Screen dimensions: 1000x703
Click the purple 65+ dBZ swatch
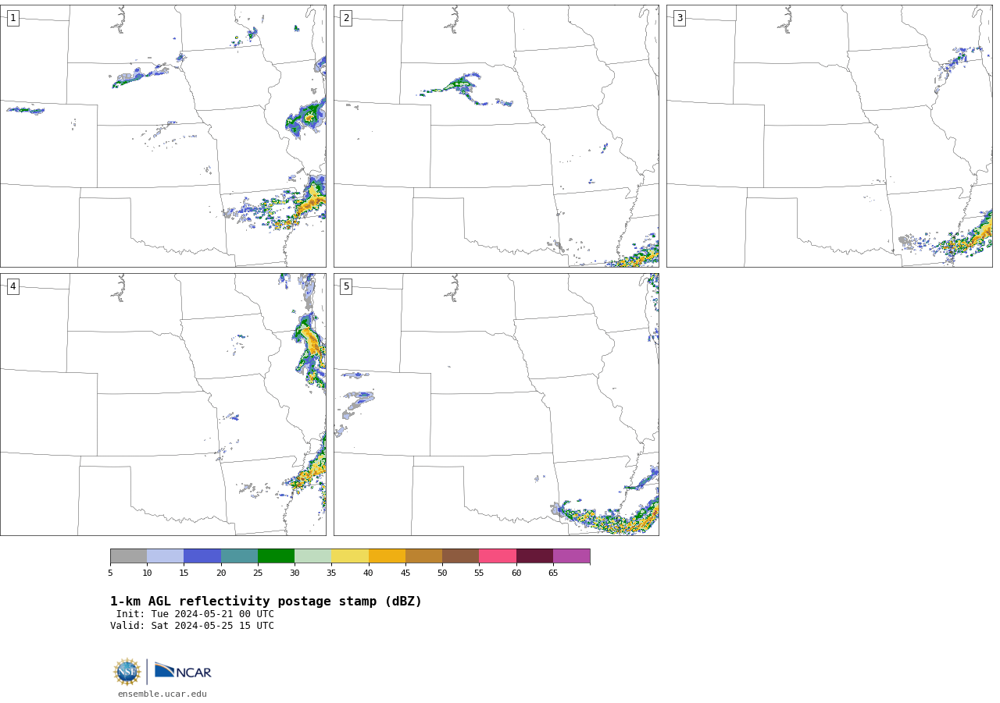[x=571, y=556]
